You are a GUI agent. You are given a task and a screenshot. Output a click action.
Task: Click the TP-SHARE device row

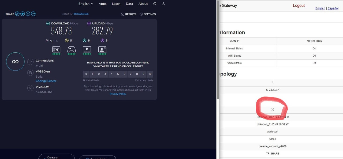(273, 154)
